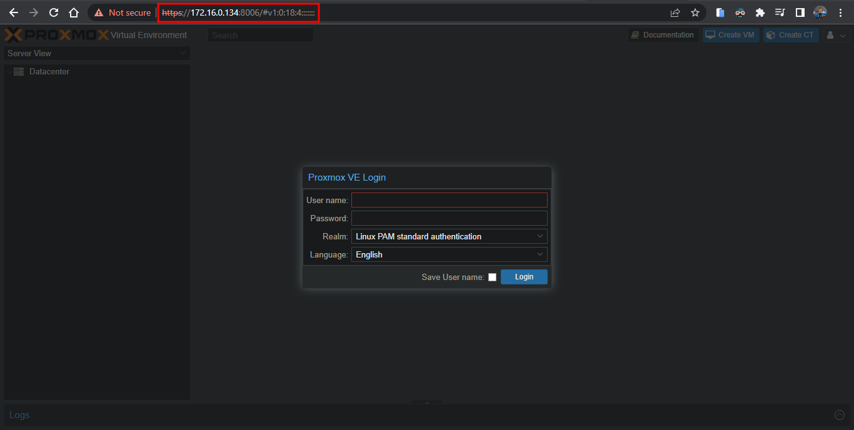Reload the page using the browser refresh icon
This screenshot has width=854, height=430.
pyautogui.click(x=54, y=12)
